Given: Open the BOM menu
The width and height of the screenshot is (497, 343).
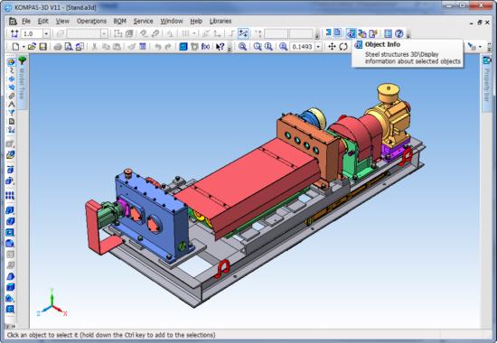Looking at the screenshot, I should pyautogui.click(x=120, y=22).
